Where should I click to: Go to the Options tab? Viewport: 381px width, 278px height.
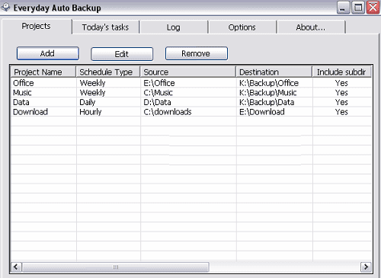pos(242,27)
